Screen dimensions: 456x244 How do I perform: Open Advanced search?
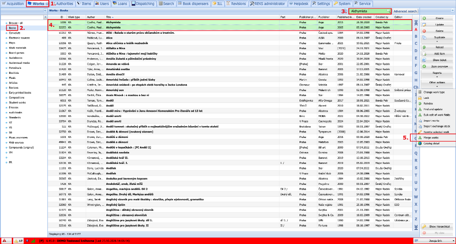click(405, 11)
